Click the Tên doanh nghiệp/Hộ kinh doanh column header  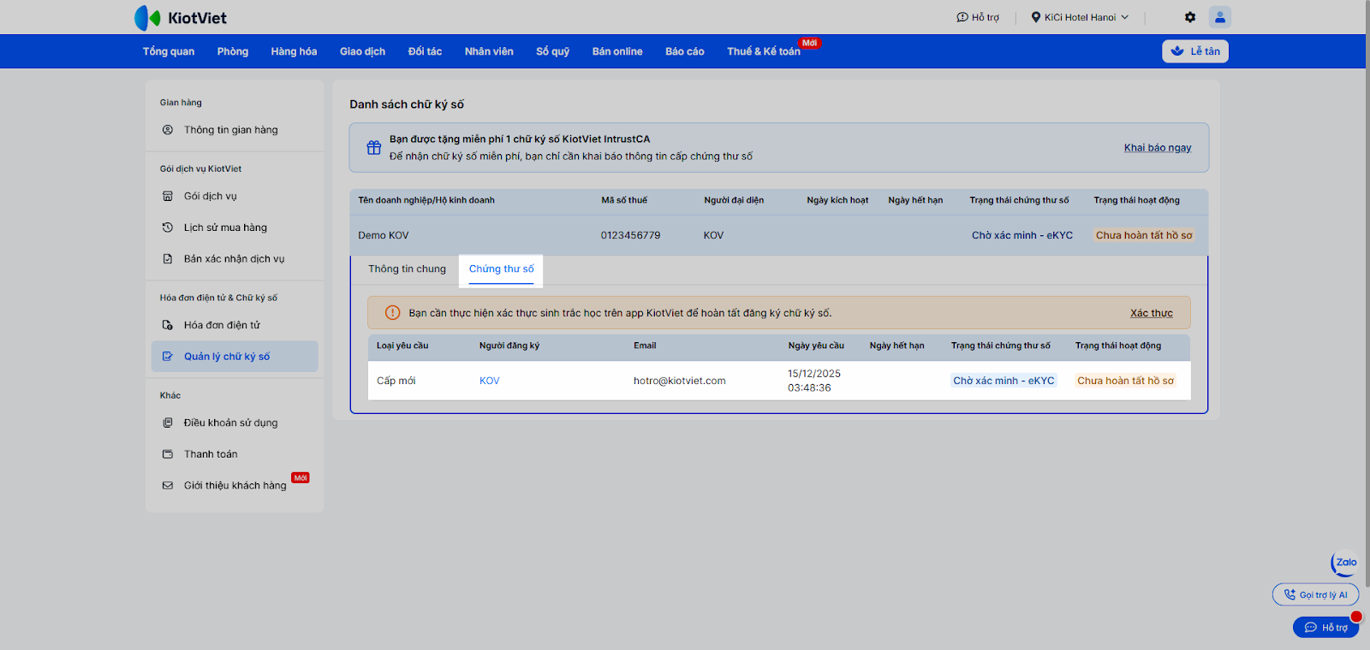tap(426, 200)
